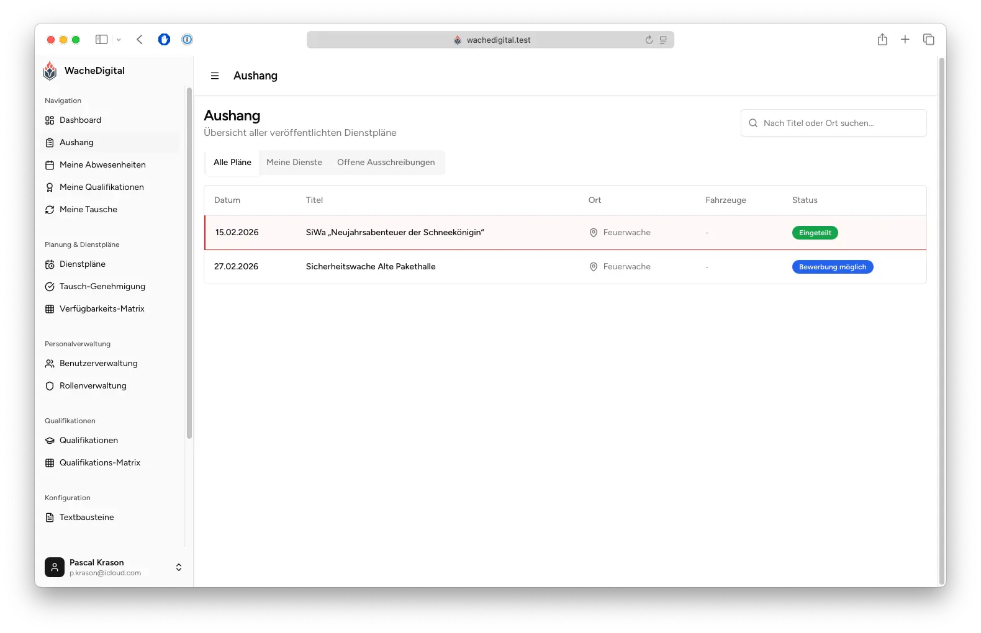Open the Benutzerverwaltung page
The image size is (981, 633).
point(98,364)
